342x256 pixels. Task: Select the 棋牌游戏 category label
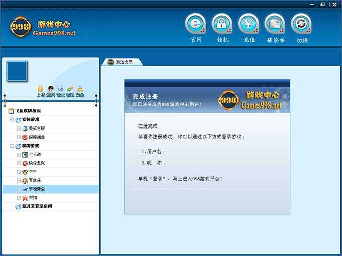point(31,146)
